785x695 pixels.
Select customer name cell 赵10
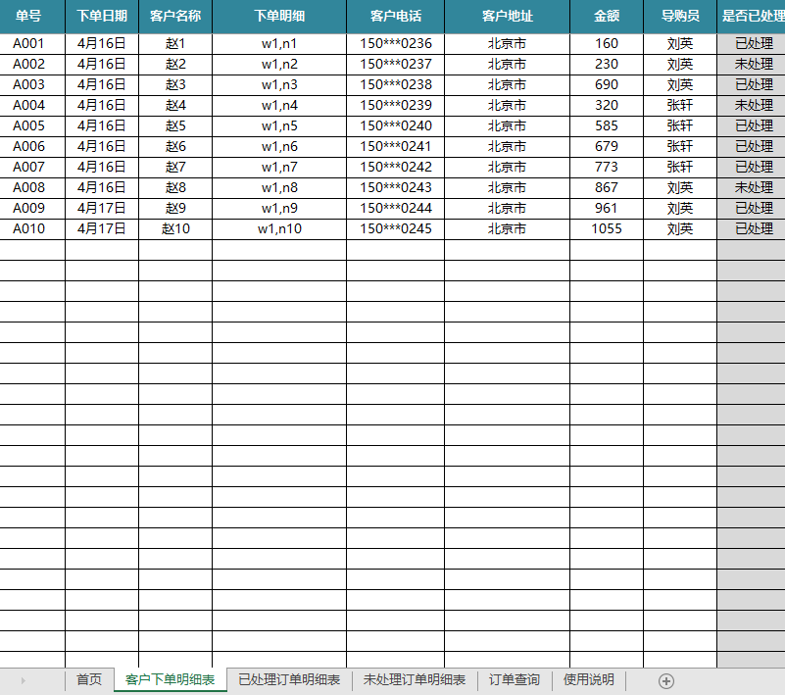[175, 228]
